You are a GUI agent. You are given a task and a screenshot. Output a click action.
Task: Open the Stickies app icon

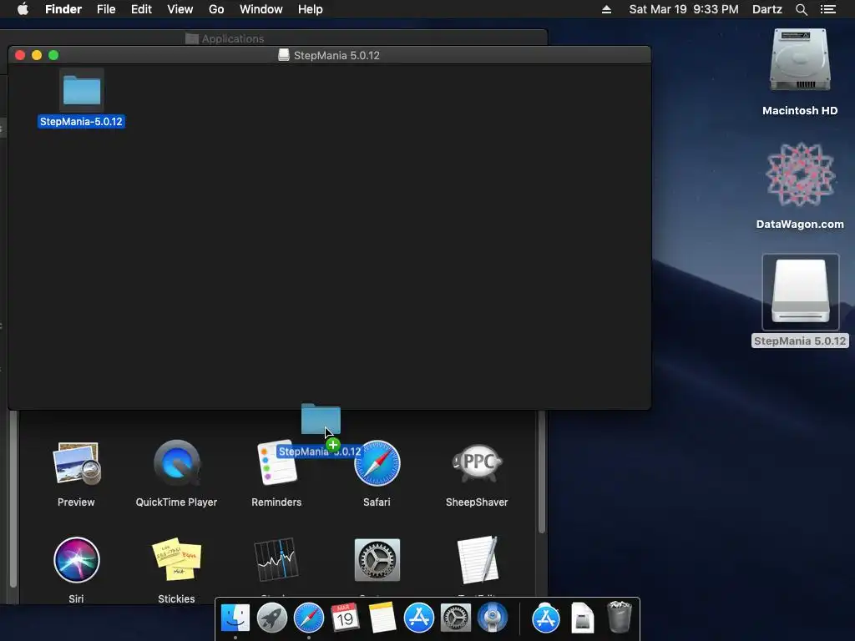point(177,560)
